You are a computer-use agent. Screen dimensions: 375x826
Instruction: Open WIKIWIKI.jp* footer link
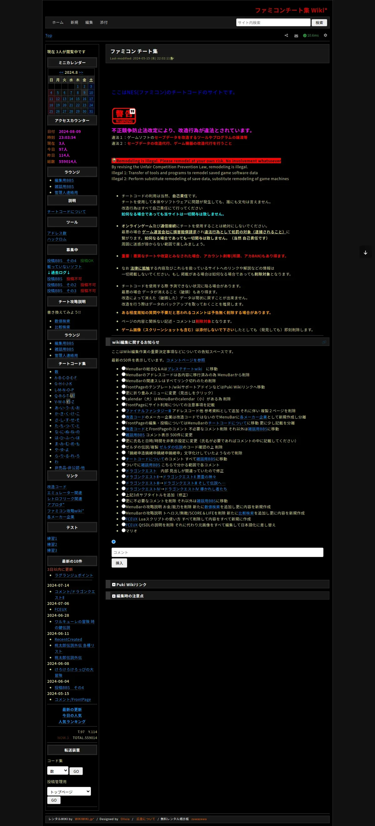pyautogui.click(x=84, y=818)
